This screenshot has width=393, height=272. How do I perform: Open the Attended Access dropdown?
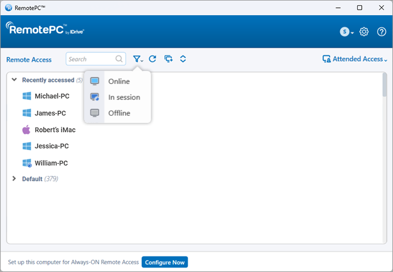click(355, 59)
